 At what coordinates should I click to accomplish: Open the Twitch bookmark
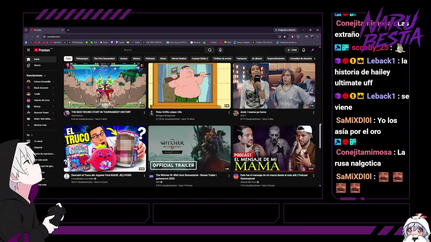coord(120,42)
